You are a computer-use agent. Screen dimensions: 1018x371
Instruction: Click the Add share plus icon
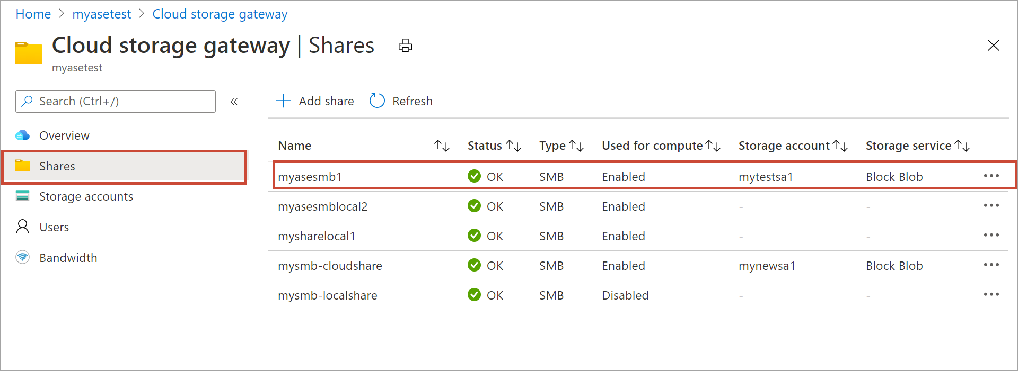point(284,101)
